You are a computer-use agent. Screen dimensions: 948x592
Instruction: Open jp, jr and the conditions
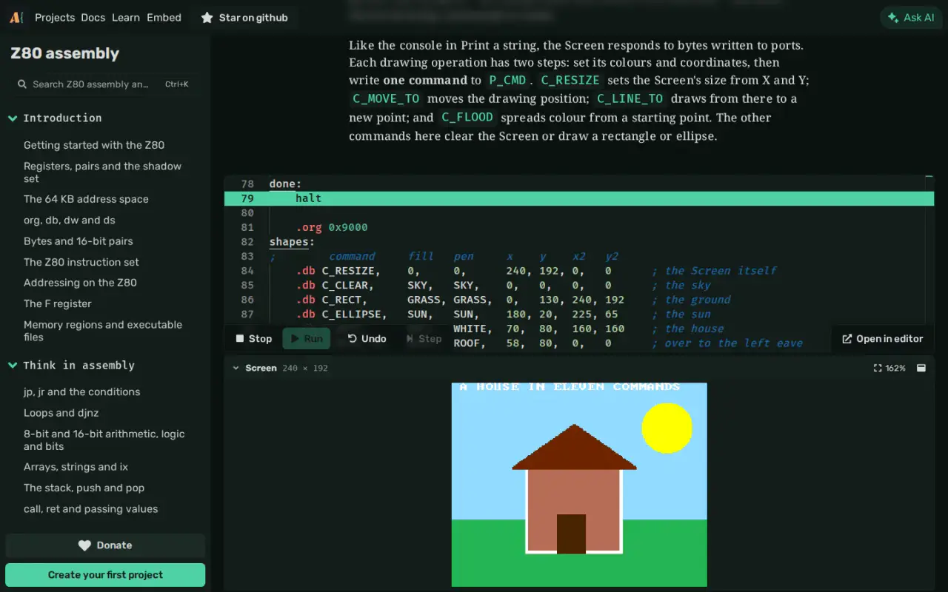point(81,392)
